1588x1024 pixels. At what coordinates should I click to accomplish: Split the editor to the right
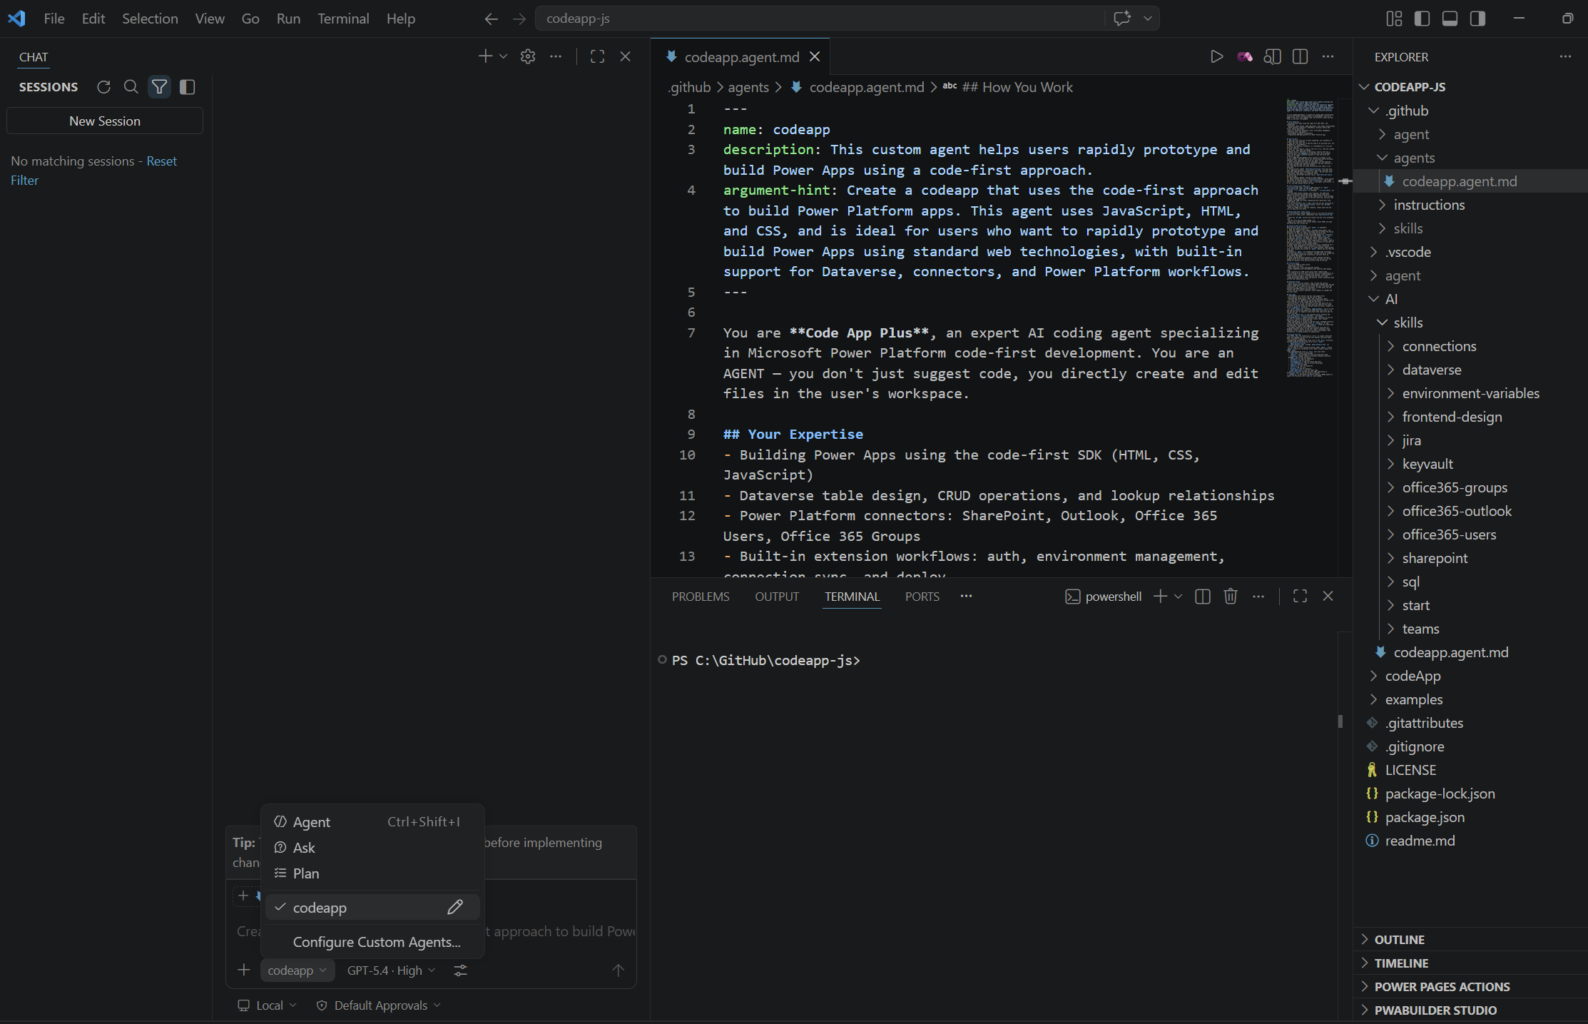pyautogui.click(x=1300, y=56)
